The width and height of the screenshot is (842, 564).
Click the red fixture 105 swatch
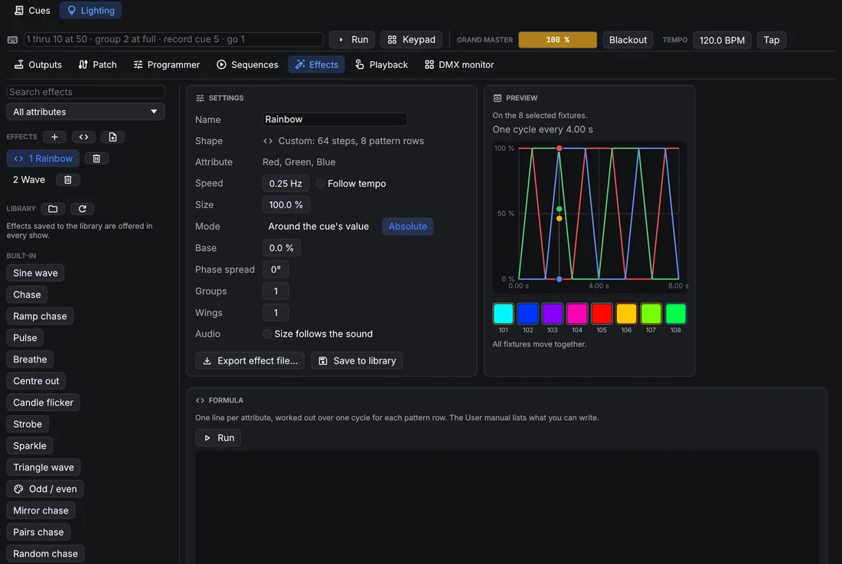click(602, 314)
